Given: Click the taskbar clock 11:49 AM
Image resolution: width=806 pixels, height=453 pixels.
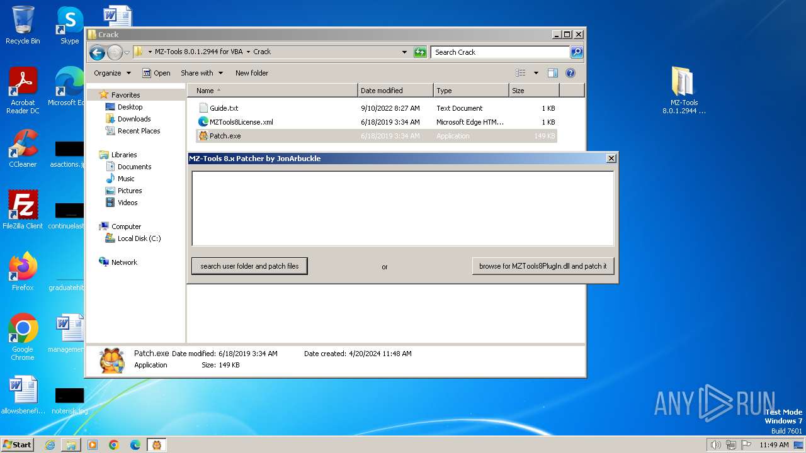Looking at the screenshot, I should coord(774,445).
